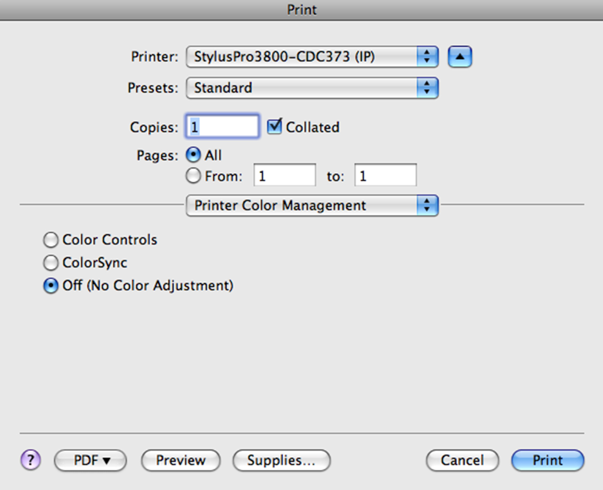The image size is (603, 490).
Task: Select the From page range radio button
Action: [193, 176]
